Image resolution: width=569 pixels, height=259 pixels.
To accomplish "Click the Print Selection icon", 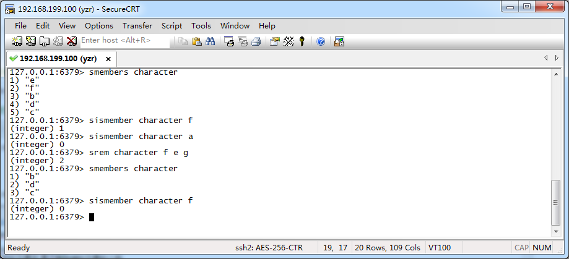I will tap(243, 41).
